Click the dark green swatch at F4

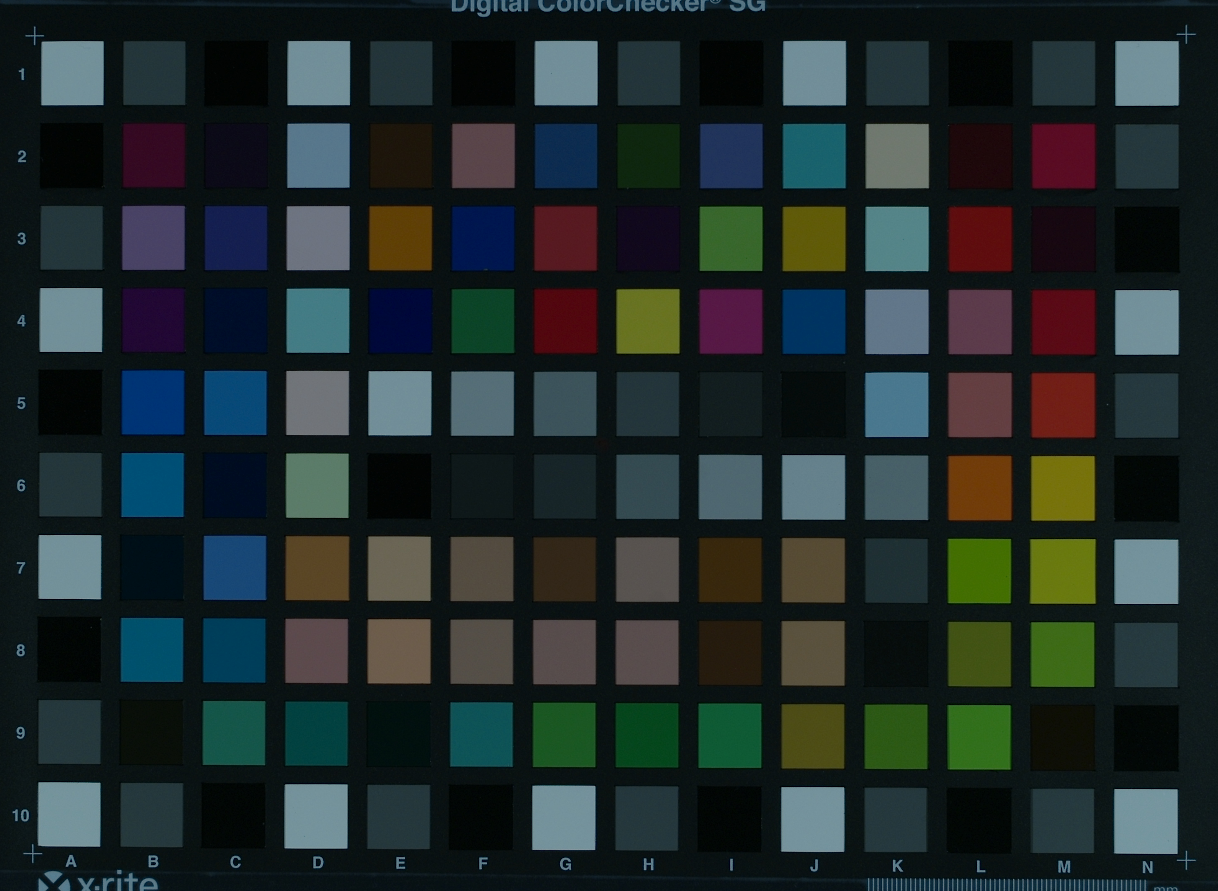(483, 321)
